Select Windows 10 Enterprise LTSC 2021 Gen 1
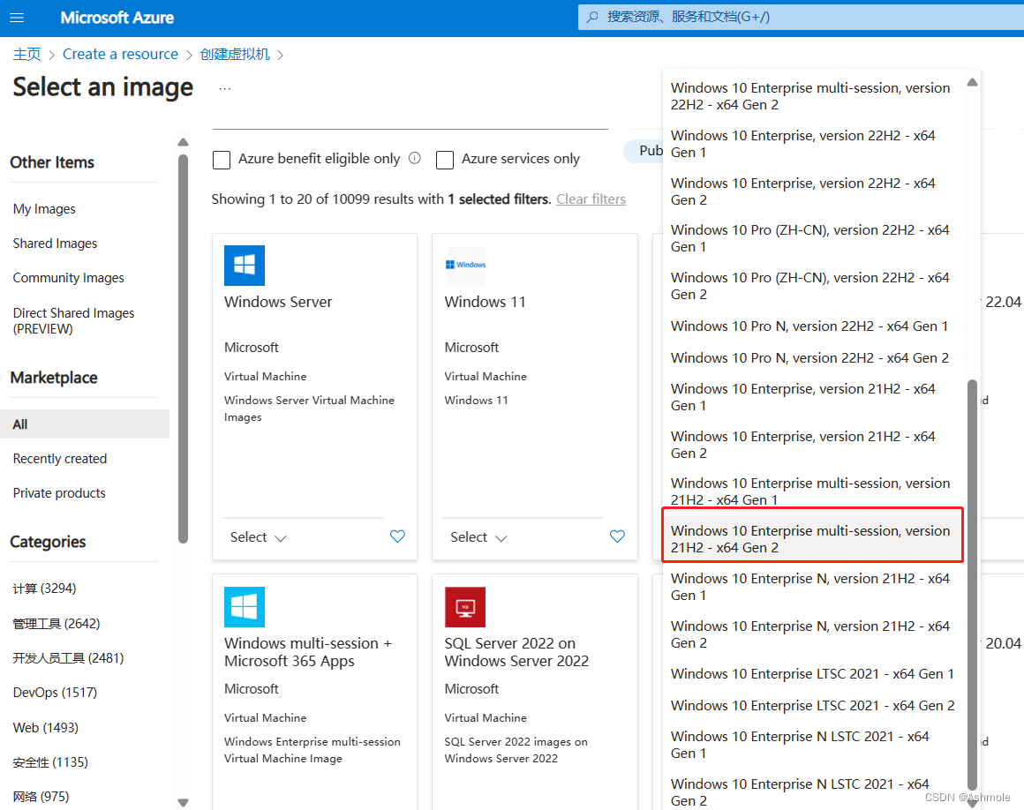This screenshot has height=810, width=1024. (812, 673)
